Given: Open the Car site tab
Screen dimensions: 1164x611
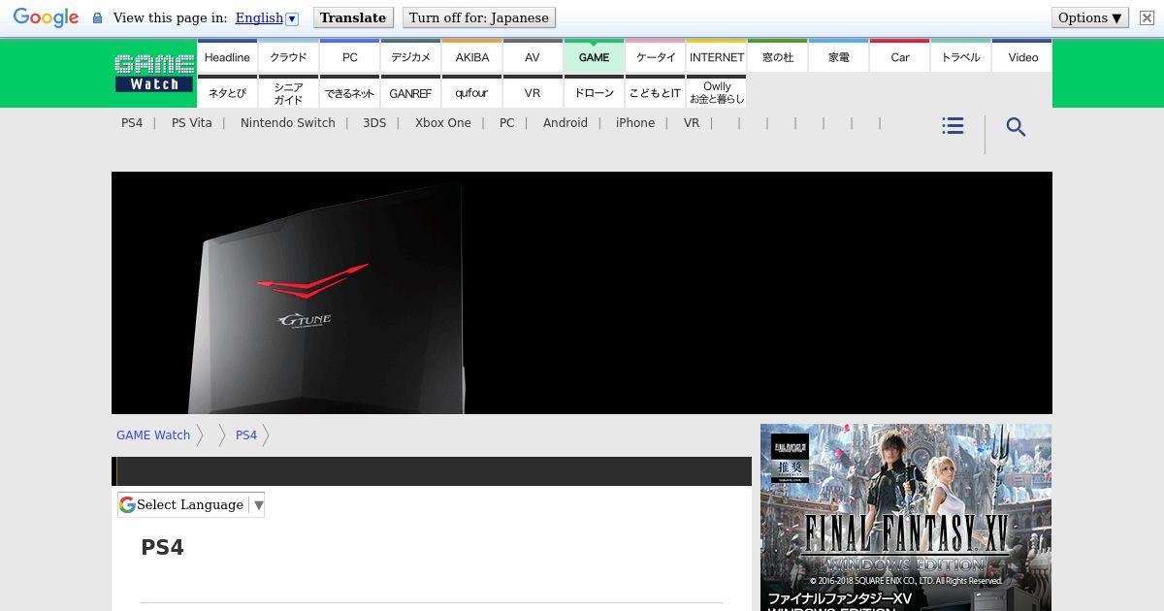Looking at the screenshot, I should pos(899,56).
